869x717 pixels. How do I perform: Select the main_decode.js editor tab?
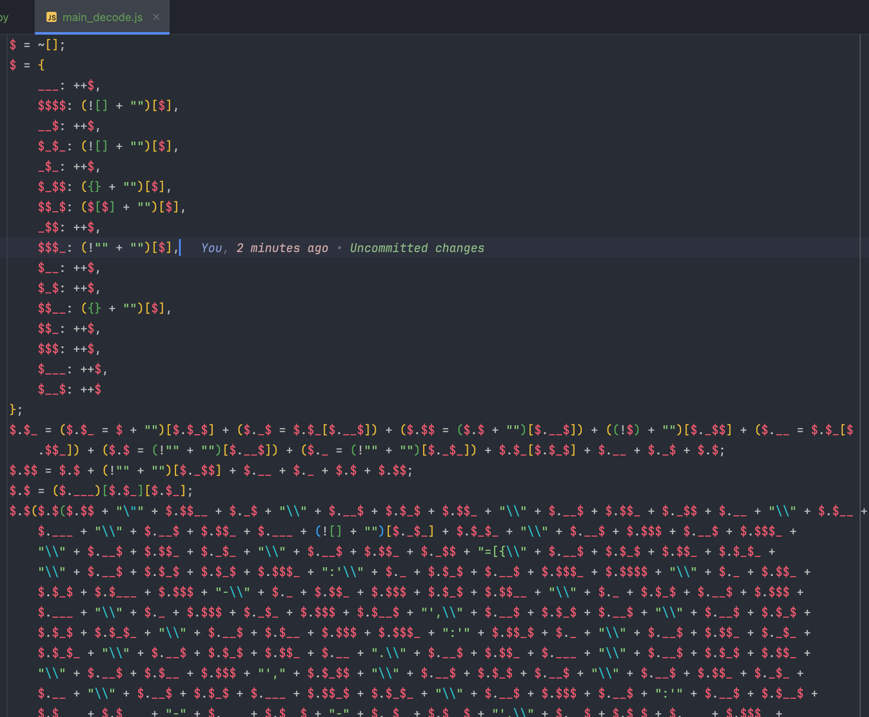click(102, 17)
